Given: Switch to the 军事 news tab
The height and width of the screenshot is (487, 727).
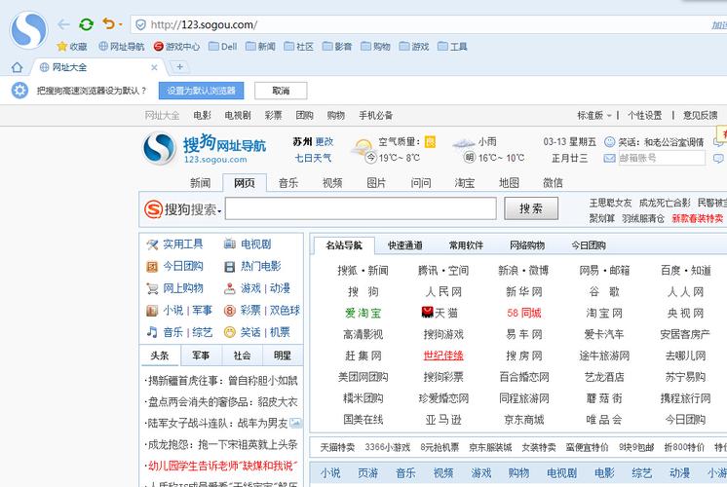Looking at the screenshot, I should pos(201,356).
